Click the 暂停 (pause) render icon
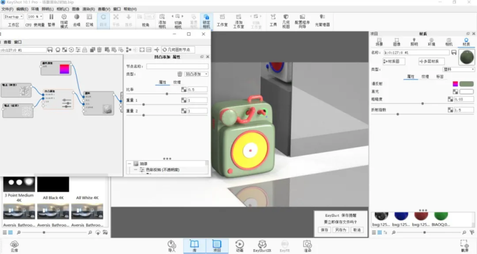The image size is (477, 254). (51, 19)
